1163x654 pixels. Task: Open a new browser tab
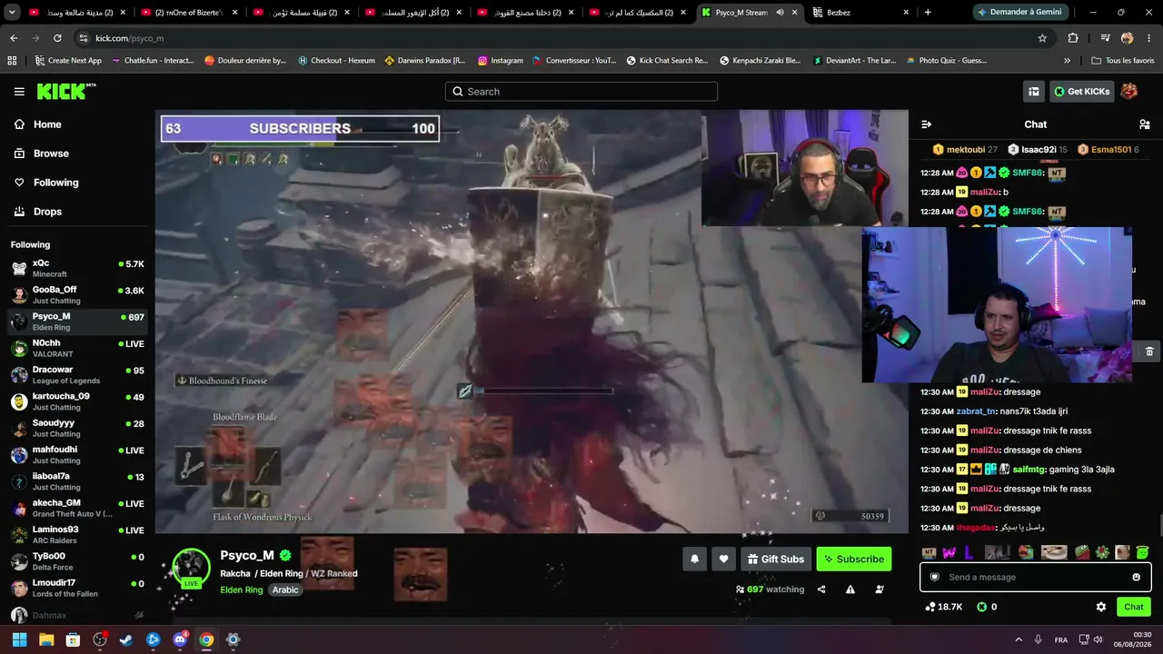(928, 13)
